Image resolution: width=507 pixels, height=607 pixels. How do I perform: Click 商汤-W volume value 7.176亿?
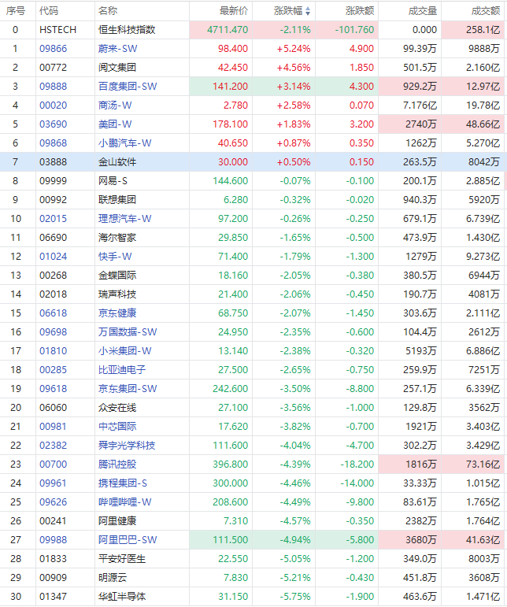pyautogui.click(x=420, y=105)
